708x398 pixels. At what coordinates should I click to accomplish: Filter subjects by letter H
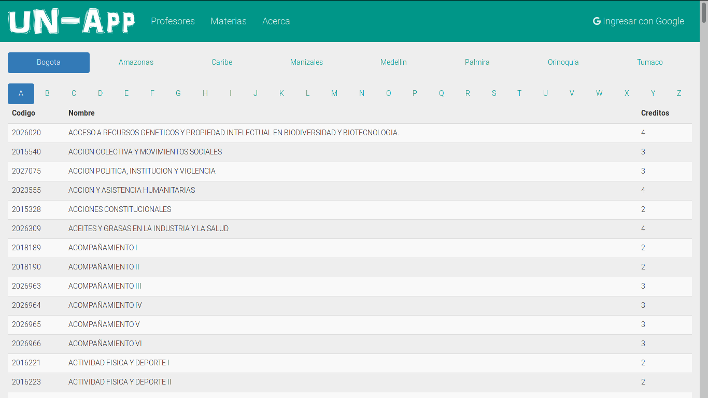(205, 93)
